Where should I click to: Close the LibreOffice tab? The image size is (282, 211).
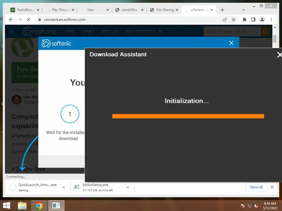[142, 10]
